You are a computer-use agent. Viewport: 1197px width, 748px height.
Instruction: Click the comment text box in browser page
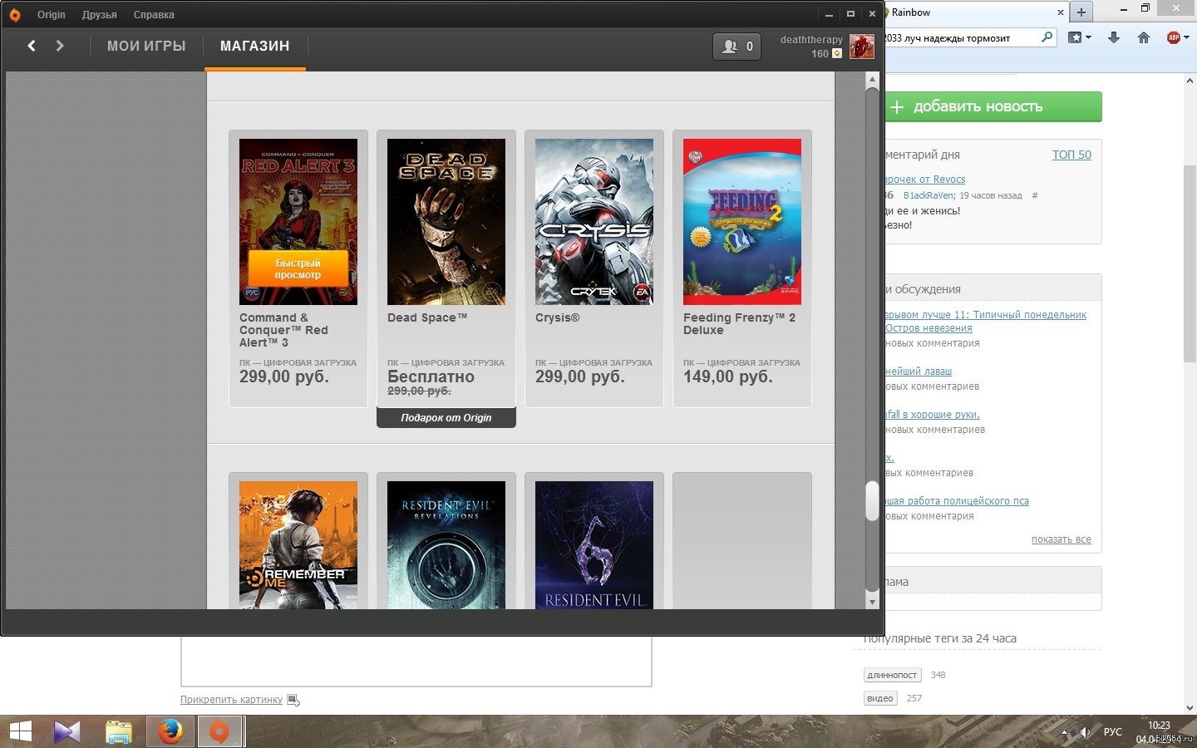click(x=416, y=662)
